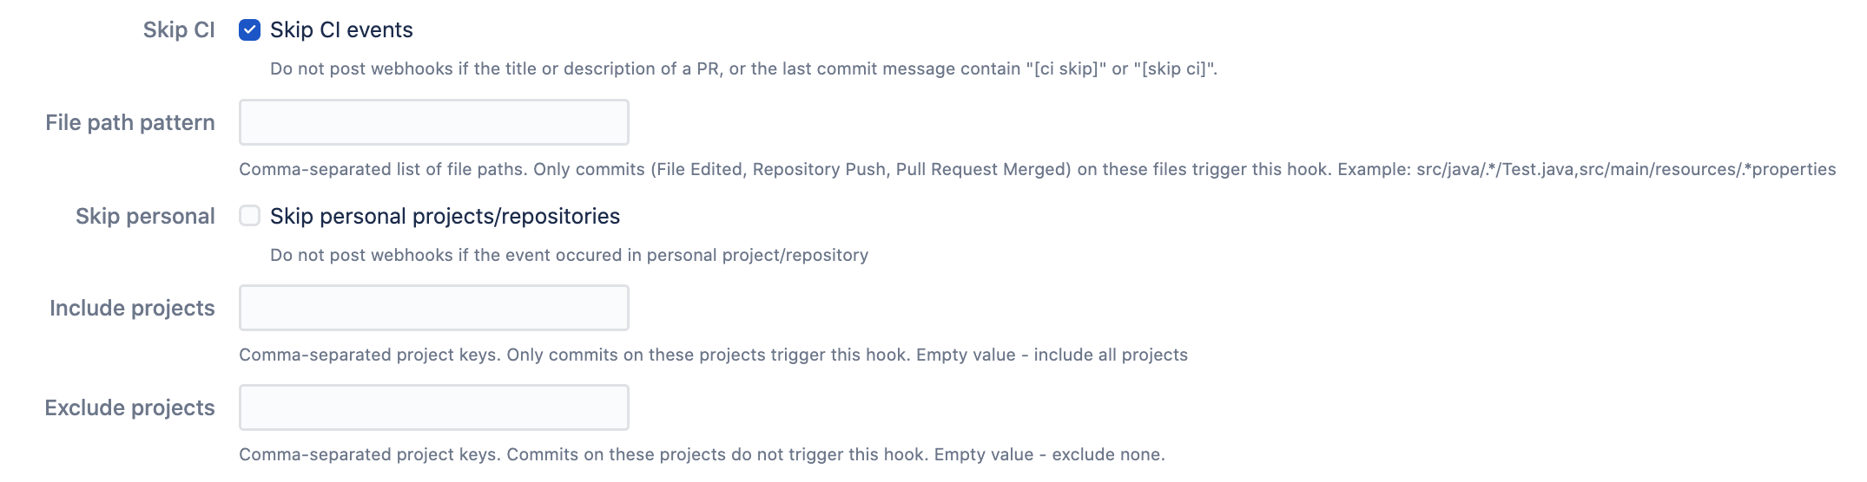Click the "Skip personal" field label
This screenshot has height=482, width=1867.
pyautogui.click(x=145, y=216)
